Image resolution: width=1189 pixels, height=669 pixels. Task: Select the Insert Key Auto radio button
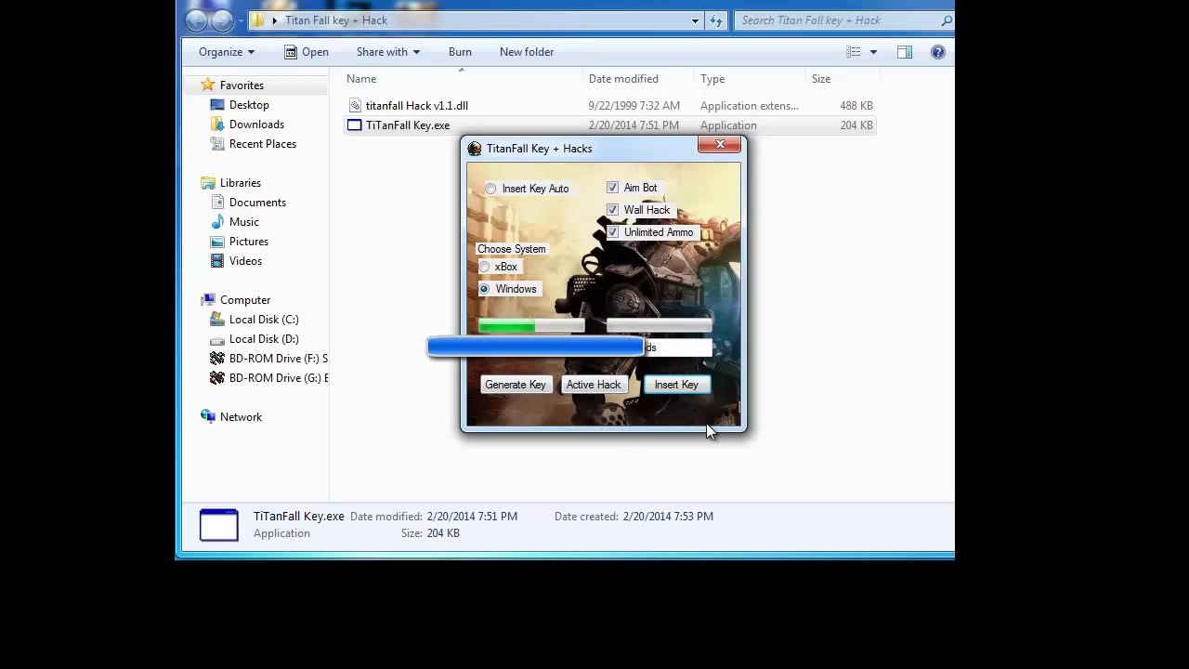coord(490,189)
